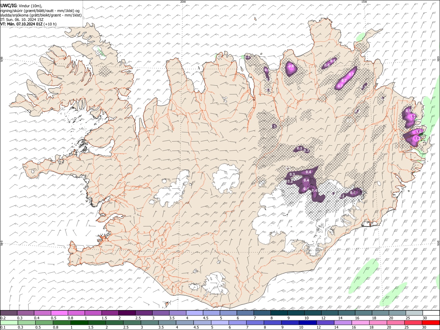Image resolution: width=440 pixels, height=330 pixels.
Task: Click the darkest purple upper-row swatch between 2 and 2.5
Action: (x=127, y=313)
